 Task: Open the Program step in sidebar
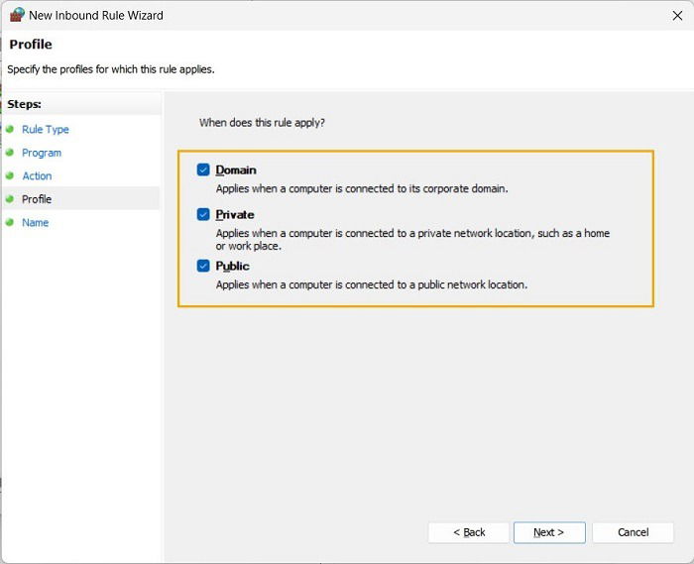(x=42, y=153)
